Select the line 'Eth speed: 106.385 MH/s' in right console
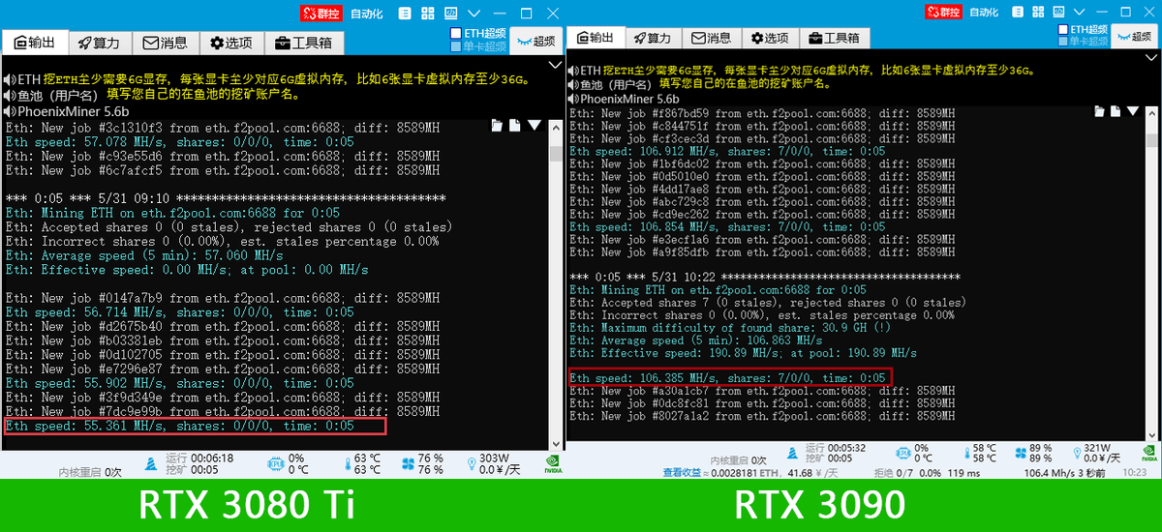 [728, 377]
